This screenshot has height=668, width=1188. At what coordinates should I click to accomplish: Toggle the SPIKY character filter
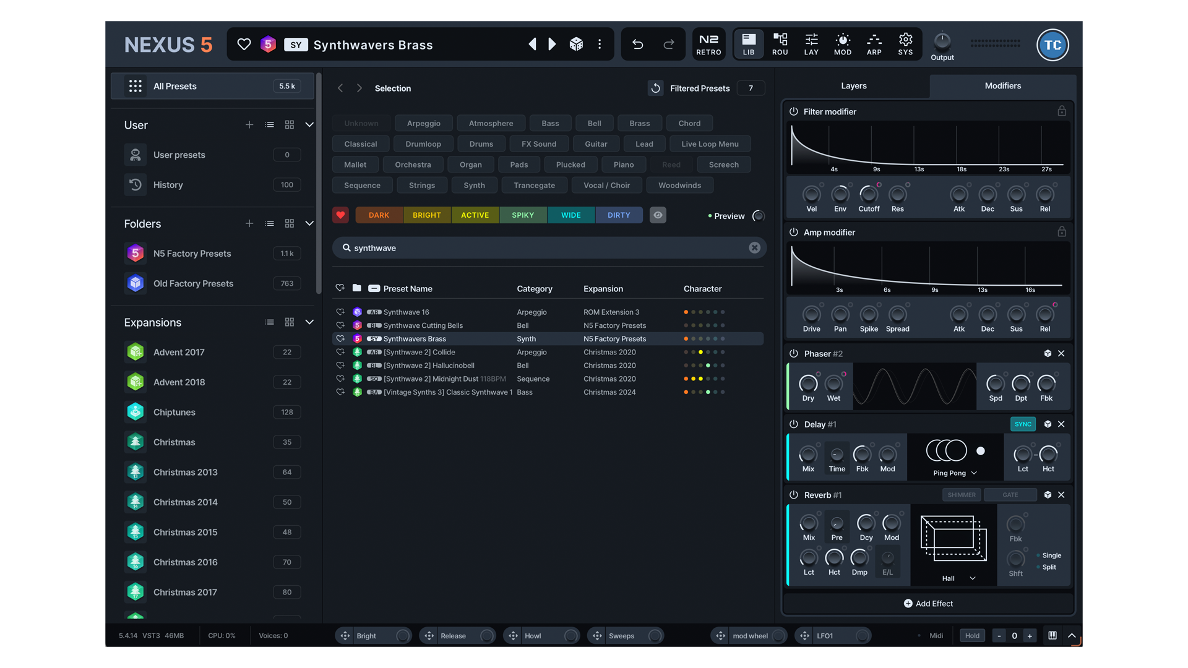tap(523, 215)
